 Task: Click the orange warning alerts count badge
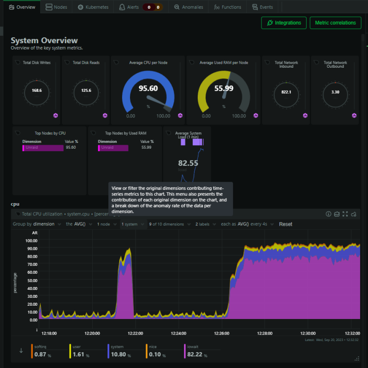click(x=158, y=7)
